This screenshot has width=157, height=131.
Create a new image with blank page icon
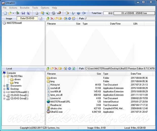coord(5,13)
